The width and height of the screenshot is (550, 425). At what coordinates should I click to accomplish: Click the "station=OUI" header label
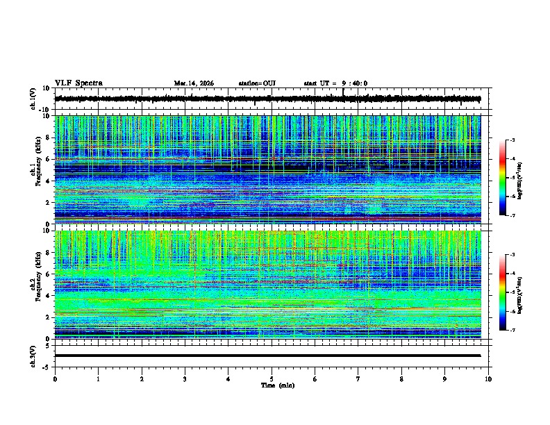(x=257, y=83)
